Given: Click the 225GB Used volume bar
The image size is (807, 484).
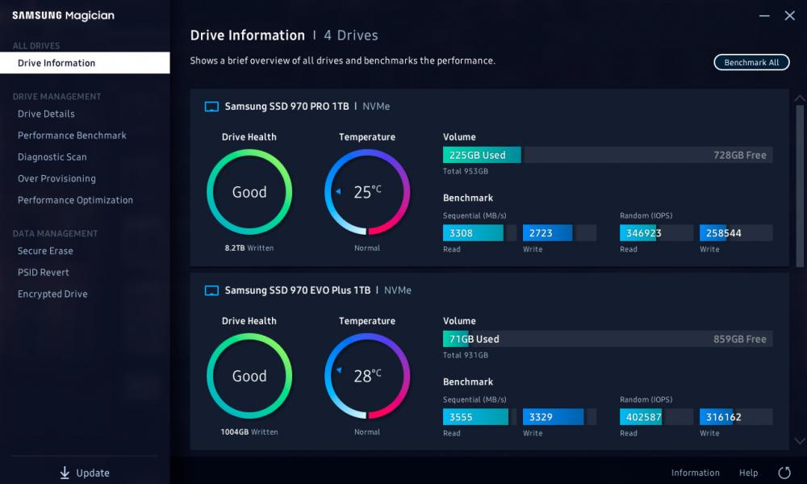Looking at the screenshot, I should click(x=608, y=155).
